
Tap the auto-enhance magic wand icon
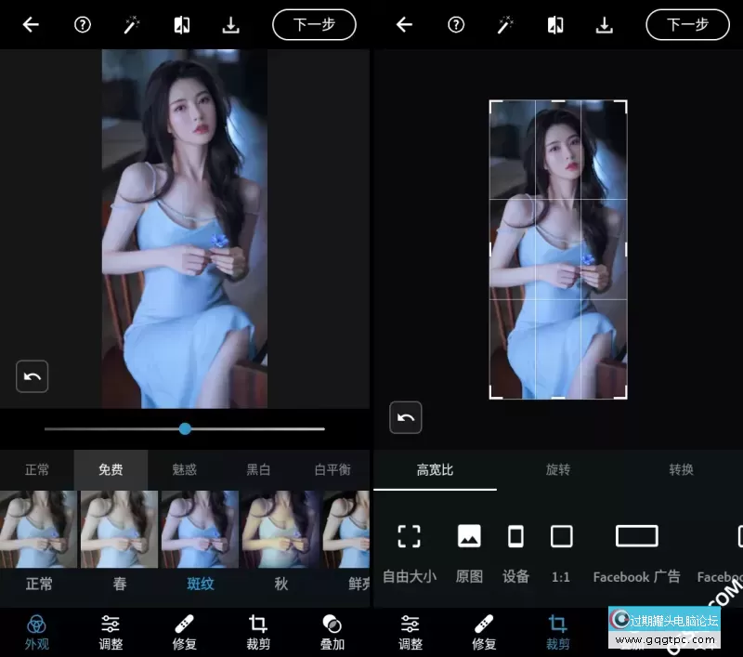point(131,24)
